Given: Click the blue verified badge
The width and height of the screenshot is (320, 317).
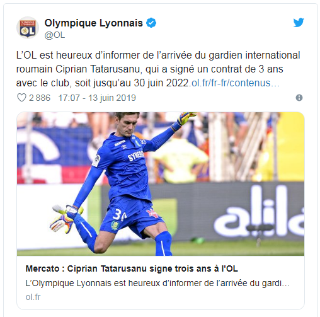Looking at the screenshot, I should [151, 23].
